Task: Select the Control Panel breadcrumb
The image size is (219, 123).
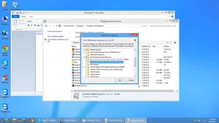Action: point(68,26)
